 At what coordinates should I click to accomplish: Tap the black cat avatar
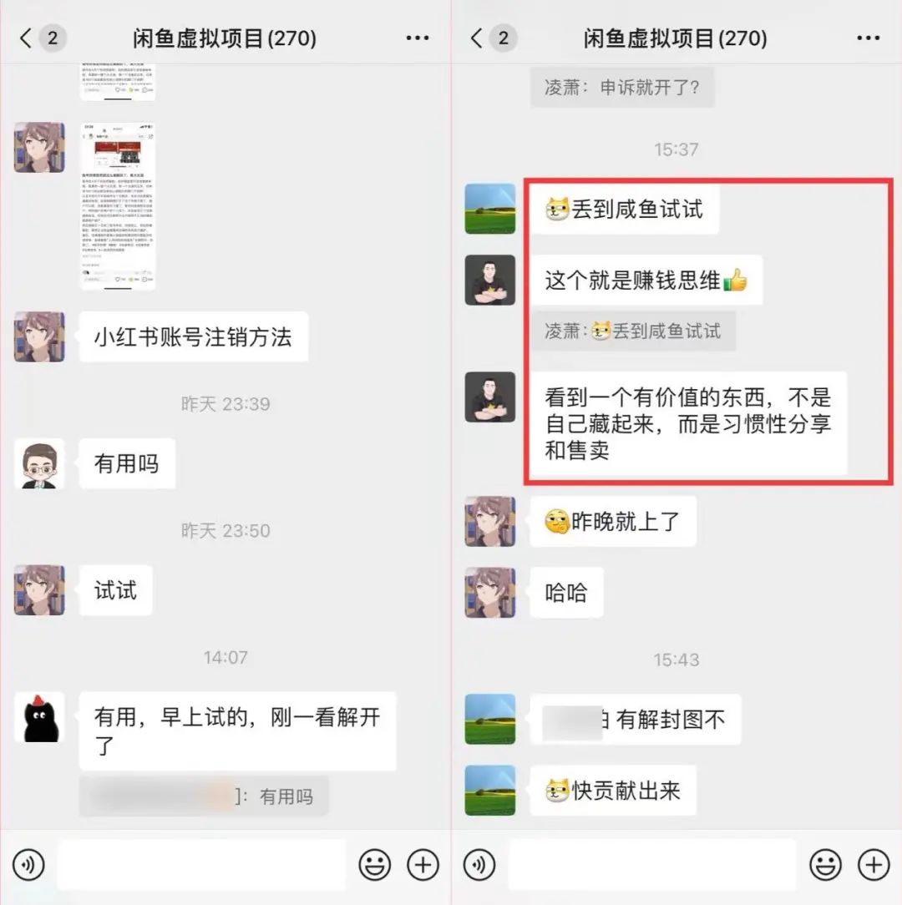pyautogui.click(x=39, y=717)
